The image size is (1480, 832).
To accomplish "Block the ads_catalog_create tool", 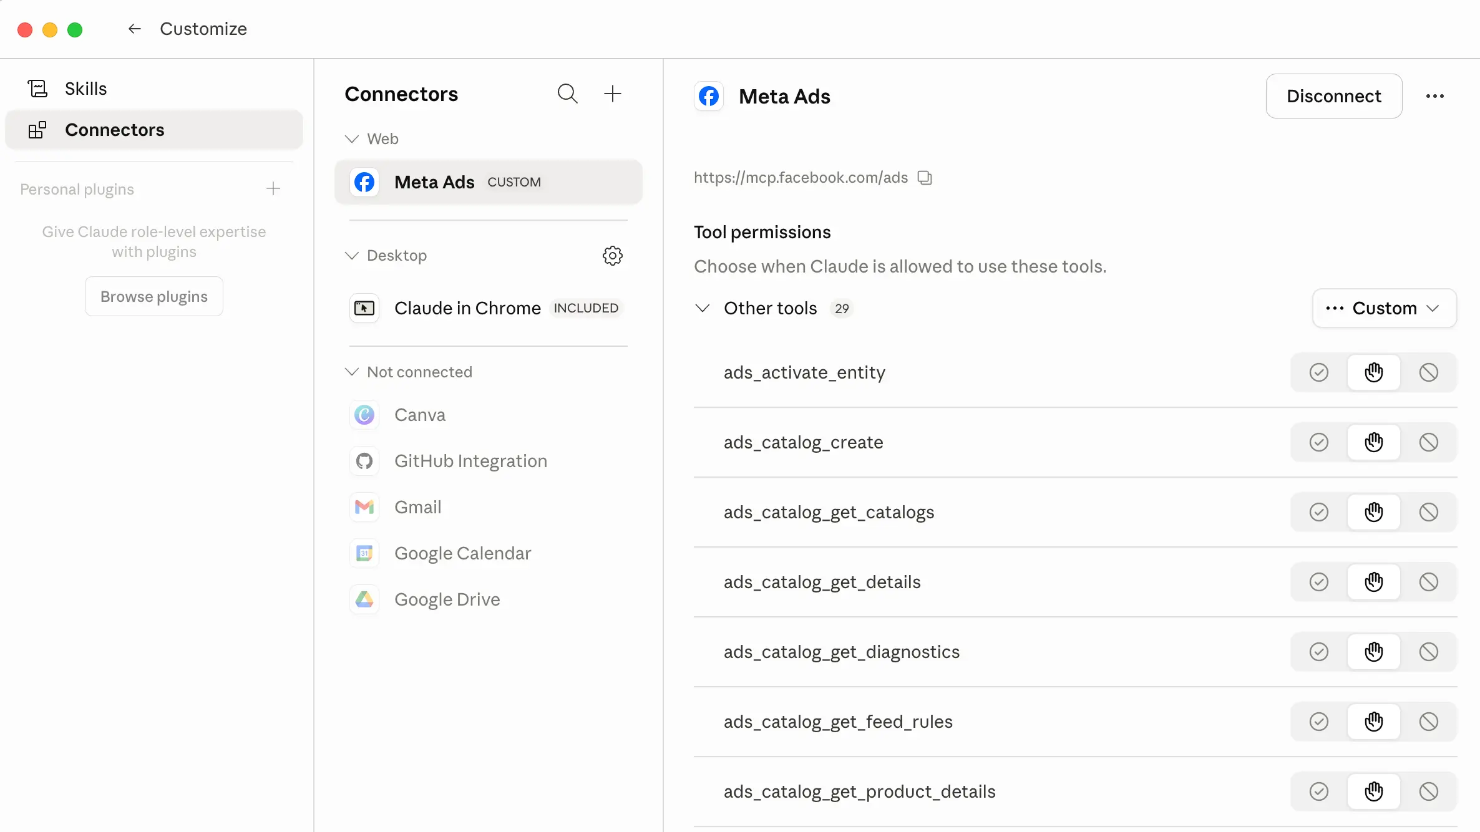I will 1429,442.
